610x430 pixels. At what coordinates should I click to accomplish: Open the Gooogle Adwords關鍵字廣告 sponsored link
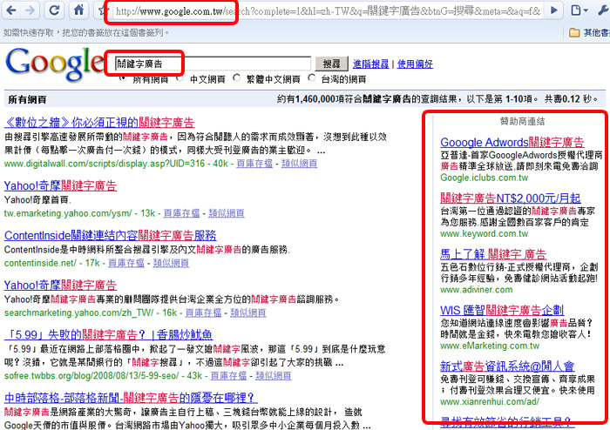click(x=512, y=142)
